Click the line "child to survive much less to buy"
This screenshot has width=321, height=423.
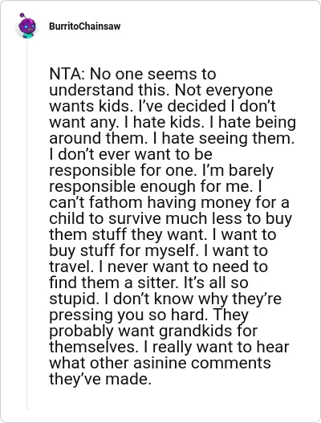point(170,218)
